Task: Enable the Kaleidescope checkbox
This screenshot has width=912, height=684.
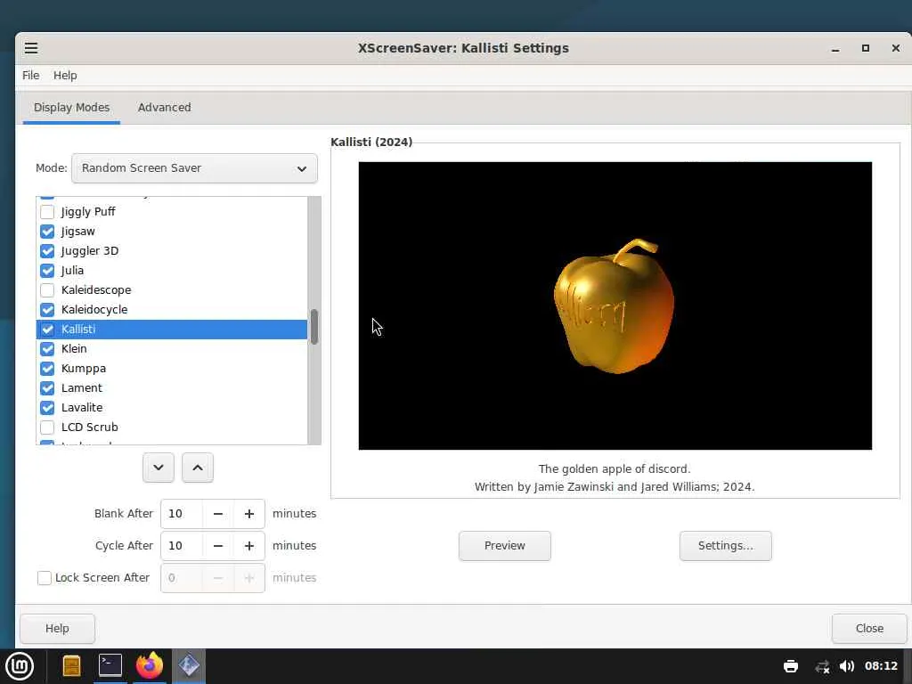Action: coord(48,289)
